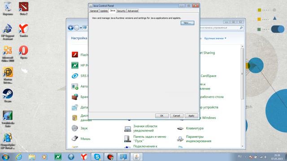Open the wireless app icon on taskbar
This screenshot has width=287, height=161.
coord(71,157)
